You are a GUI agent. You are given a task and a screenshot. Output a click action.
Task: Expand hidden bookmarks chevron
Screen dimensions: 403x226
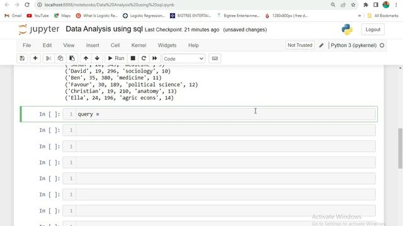pos(360,16)
